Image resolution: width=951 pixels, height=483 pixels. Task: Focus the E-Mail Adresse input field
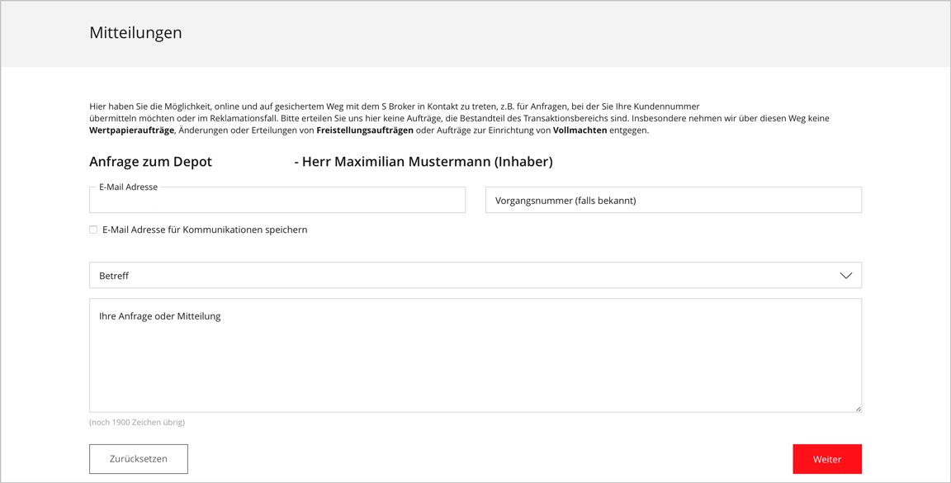pos(277,201)
